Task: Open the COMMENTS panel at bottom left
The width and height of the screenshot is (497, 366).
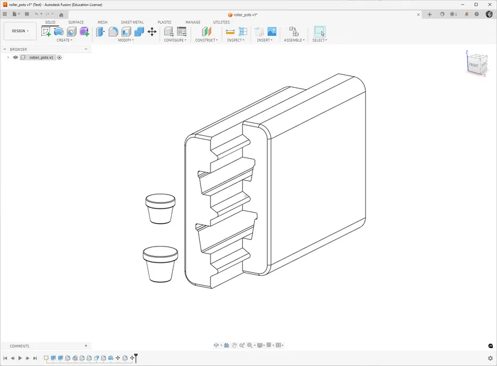Action: [19, 346]
